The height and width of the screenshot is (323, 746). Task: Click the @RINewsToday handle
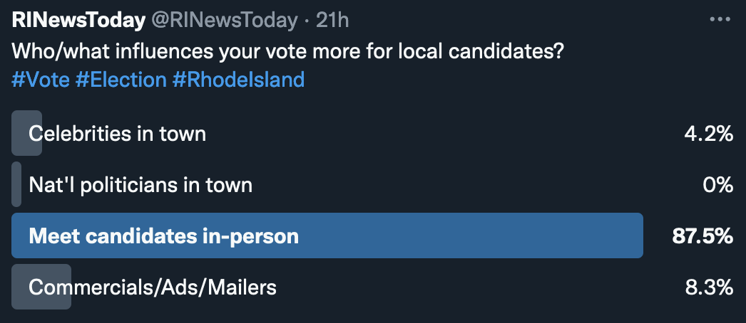(224, 21)
